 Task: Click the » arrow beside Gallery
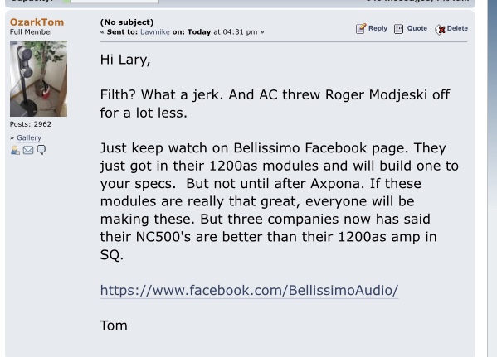point(12,138)
